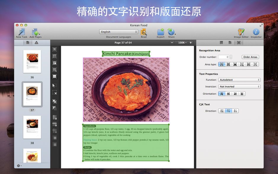Image resolution: width=278 pixels, height=174 pixels.
Task: Increase Order number using the stepper
Action: coord(231,56)
